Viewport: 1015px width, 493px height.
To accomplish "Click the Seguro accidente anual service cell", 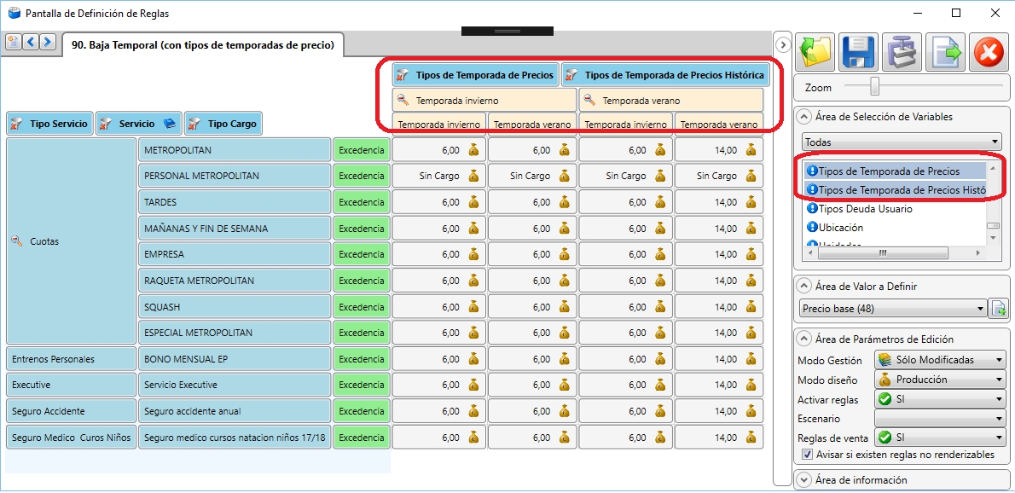I will point(235,411).
